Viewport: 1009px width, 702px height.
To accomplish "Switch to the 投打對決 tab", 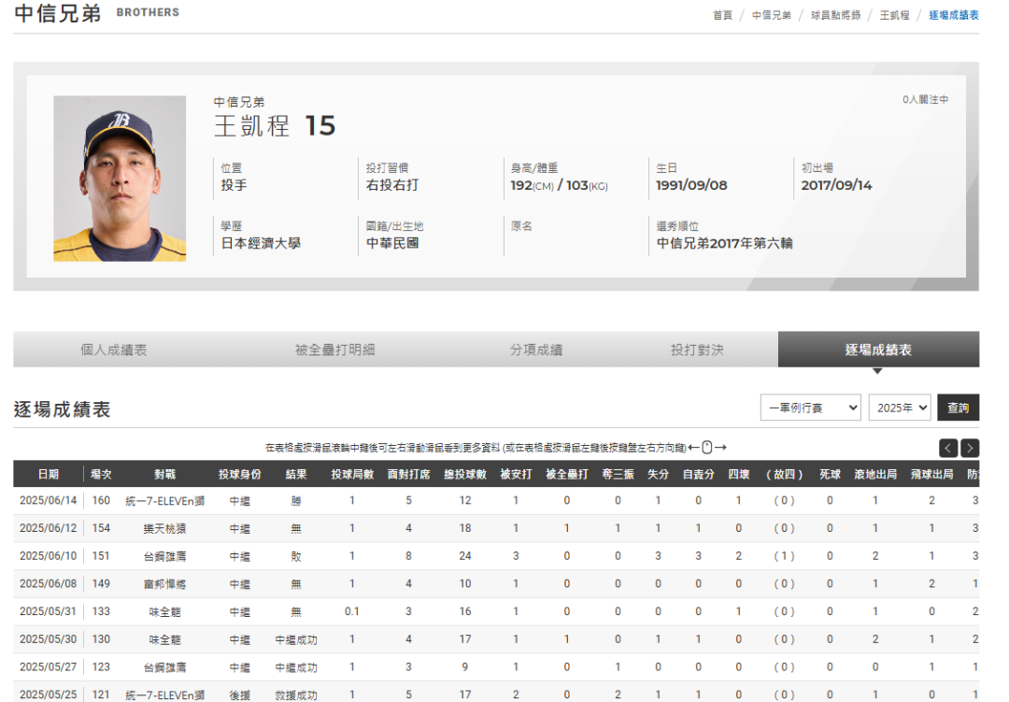I will click(x=697, y=350).
